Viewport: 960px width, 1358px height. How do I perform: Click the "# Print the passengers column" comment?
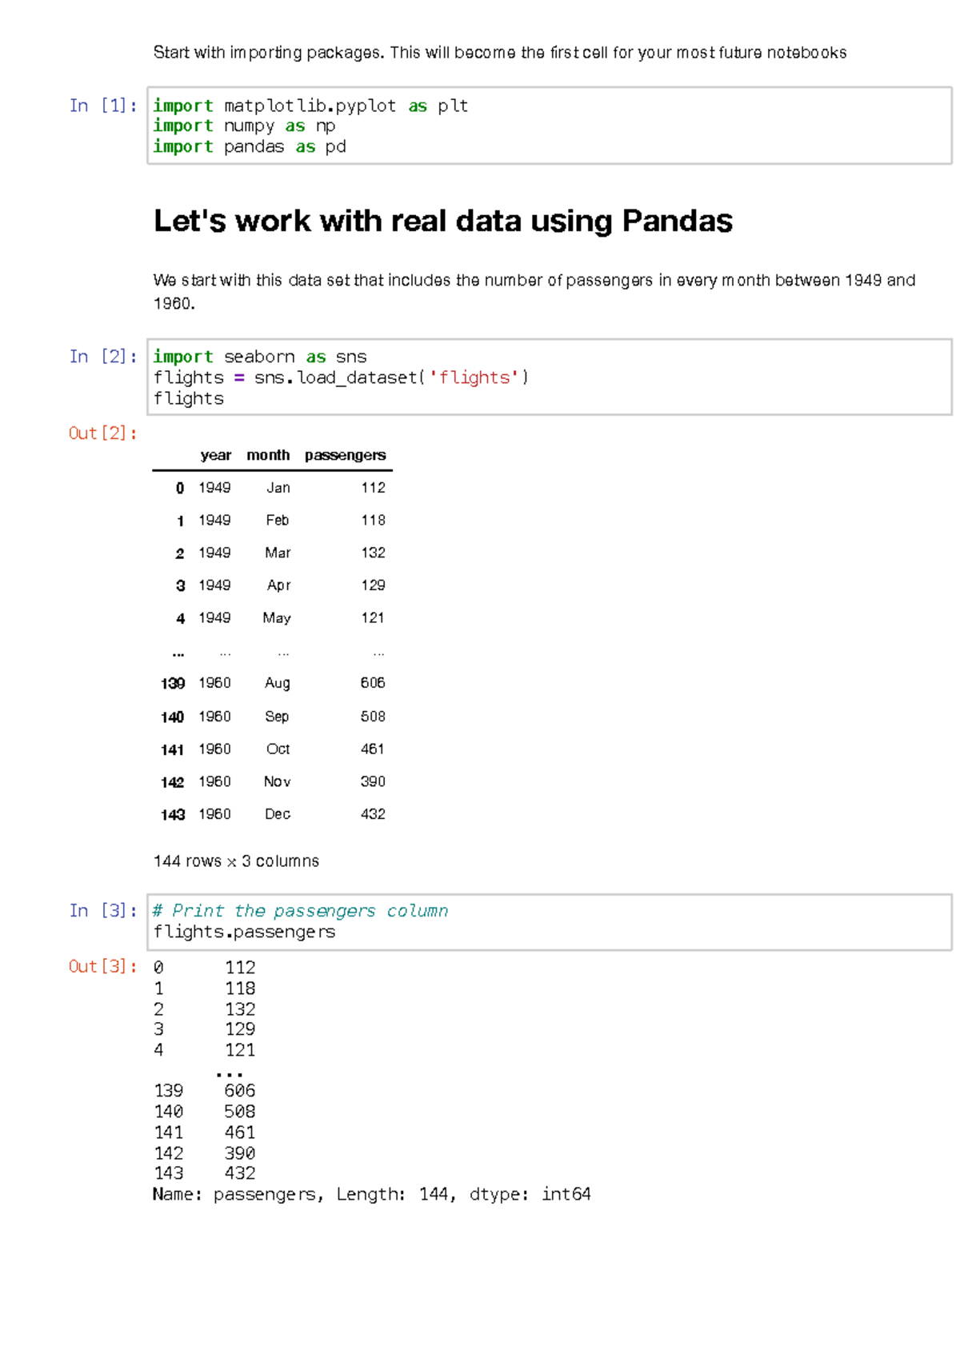(300, 911)
